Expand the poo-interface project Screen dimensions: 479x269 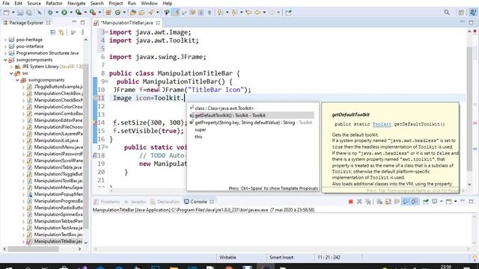tap(5, 46)
